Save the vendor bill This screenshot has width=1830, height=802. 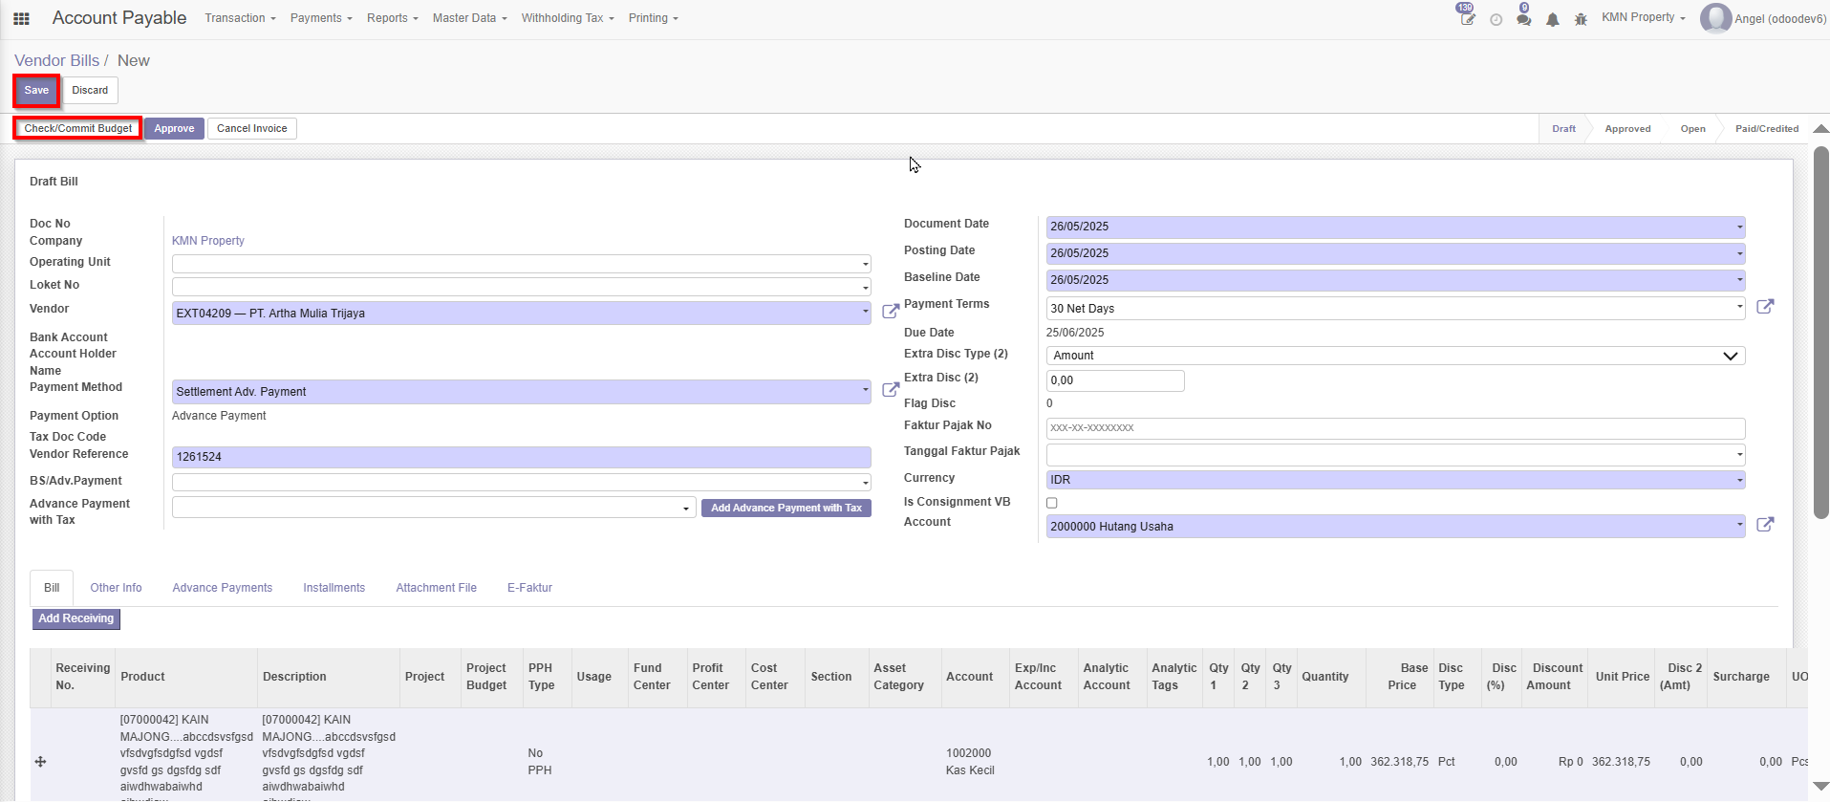tap(36, 91)
